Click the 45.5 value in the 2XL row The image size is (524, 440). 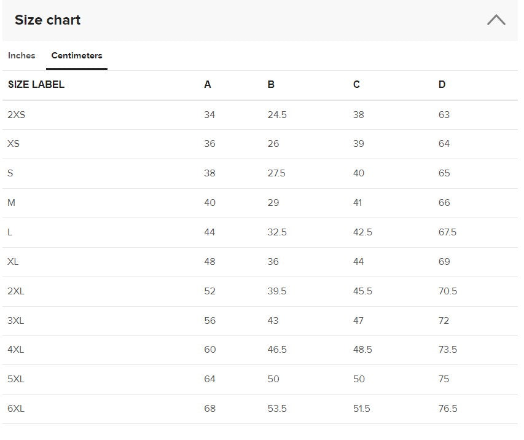(x=362, y=291)
